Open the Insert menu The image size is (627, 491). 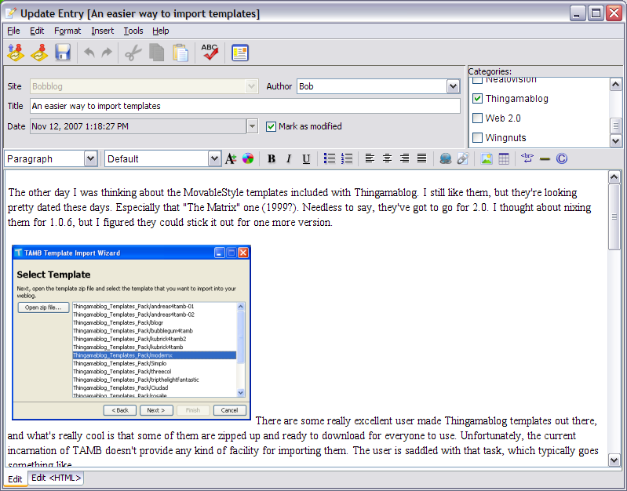[102, 31]
